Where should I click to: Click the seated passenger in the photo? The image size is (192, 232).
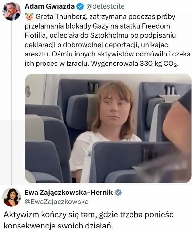click(106, 130)
